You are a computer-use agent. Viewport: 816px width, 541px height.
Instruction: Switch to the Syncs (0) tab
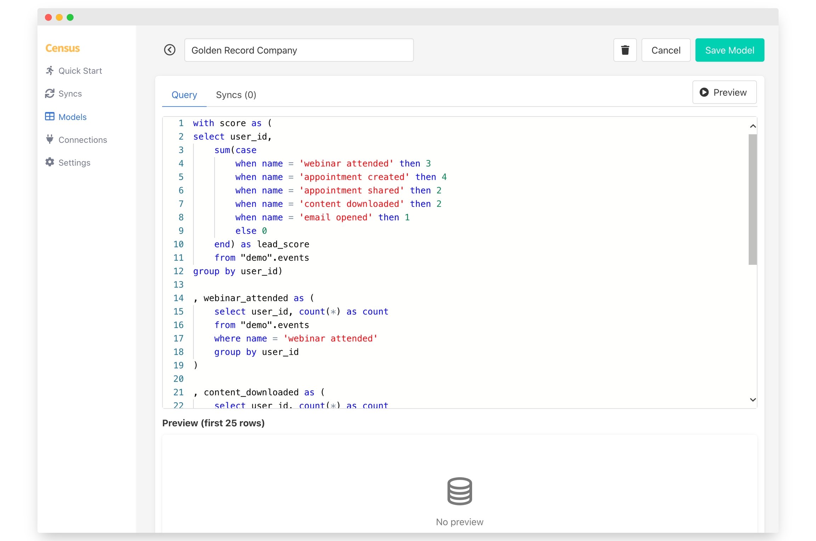236,95
